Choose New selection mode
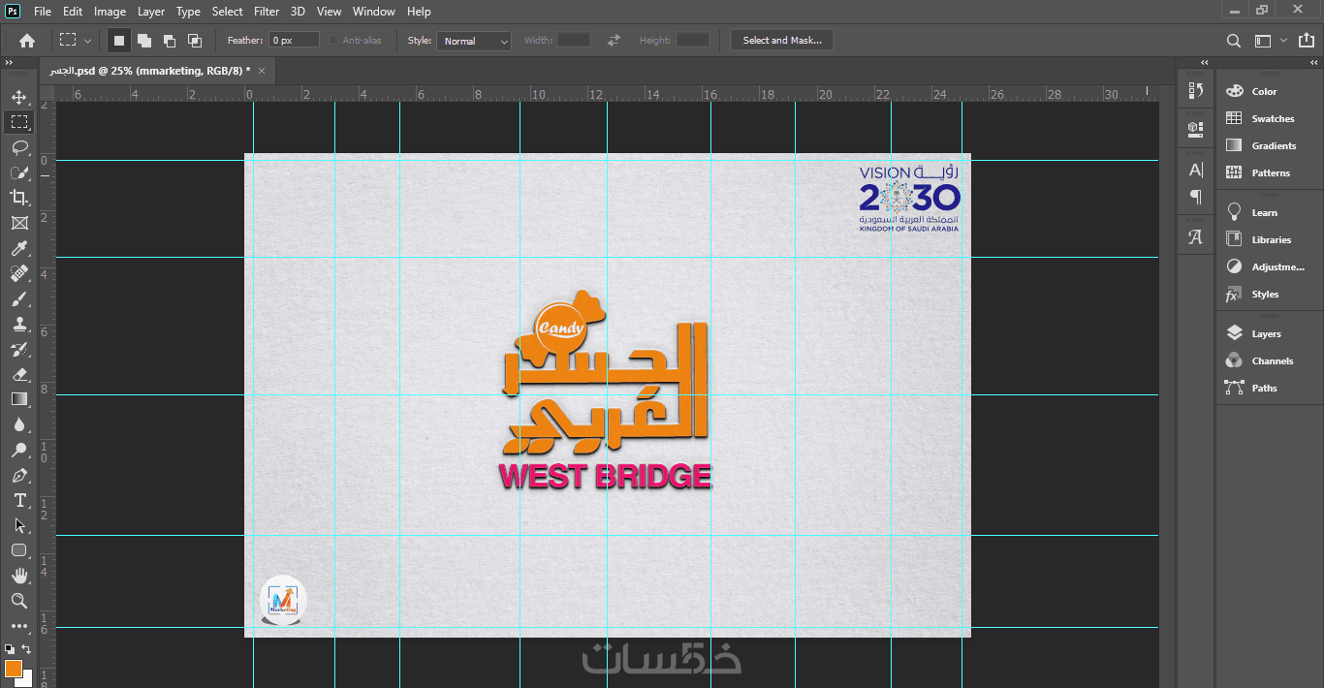 [119, 41]
